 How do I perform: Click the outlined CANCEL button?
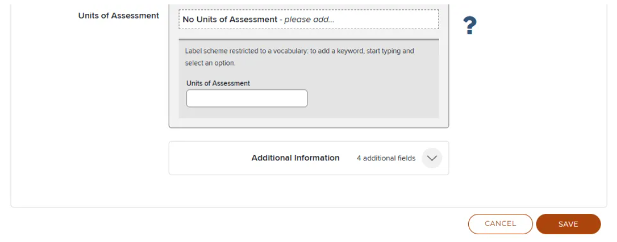point(500,224)
